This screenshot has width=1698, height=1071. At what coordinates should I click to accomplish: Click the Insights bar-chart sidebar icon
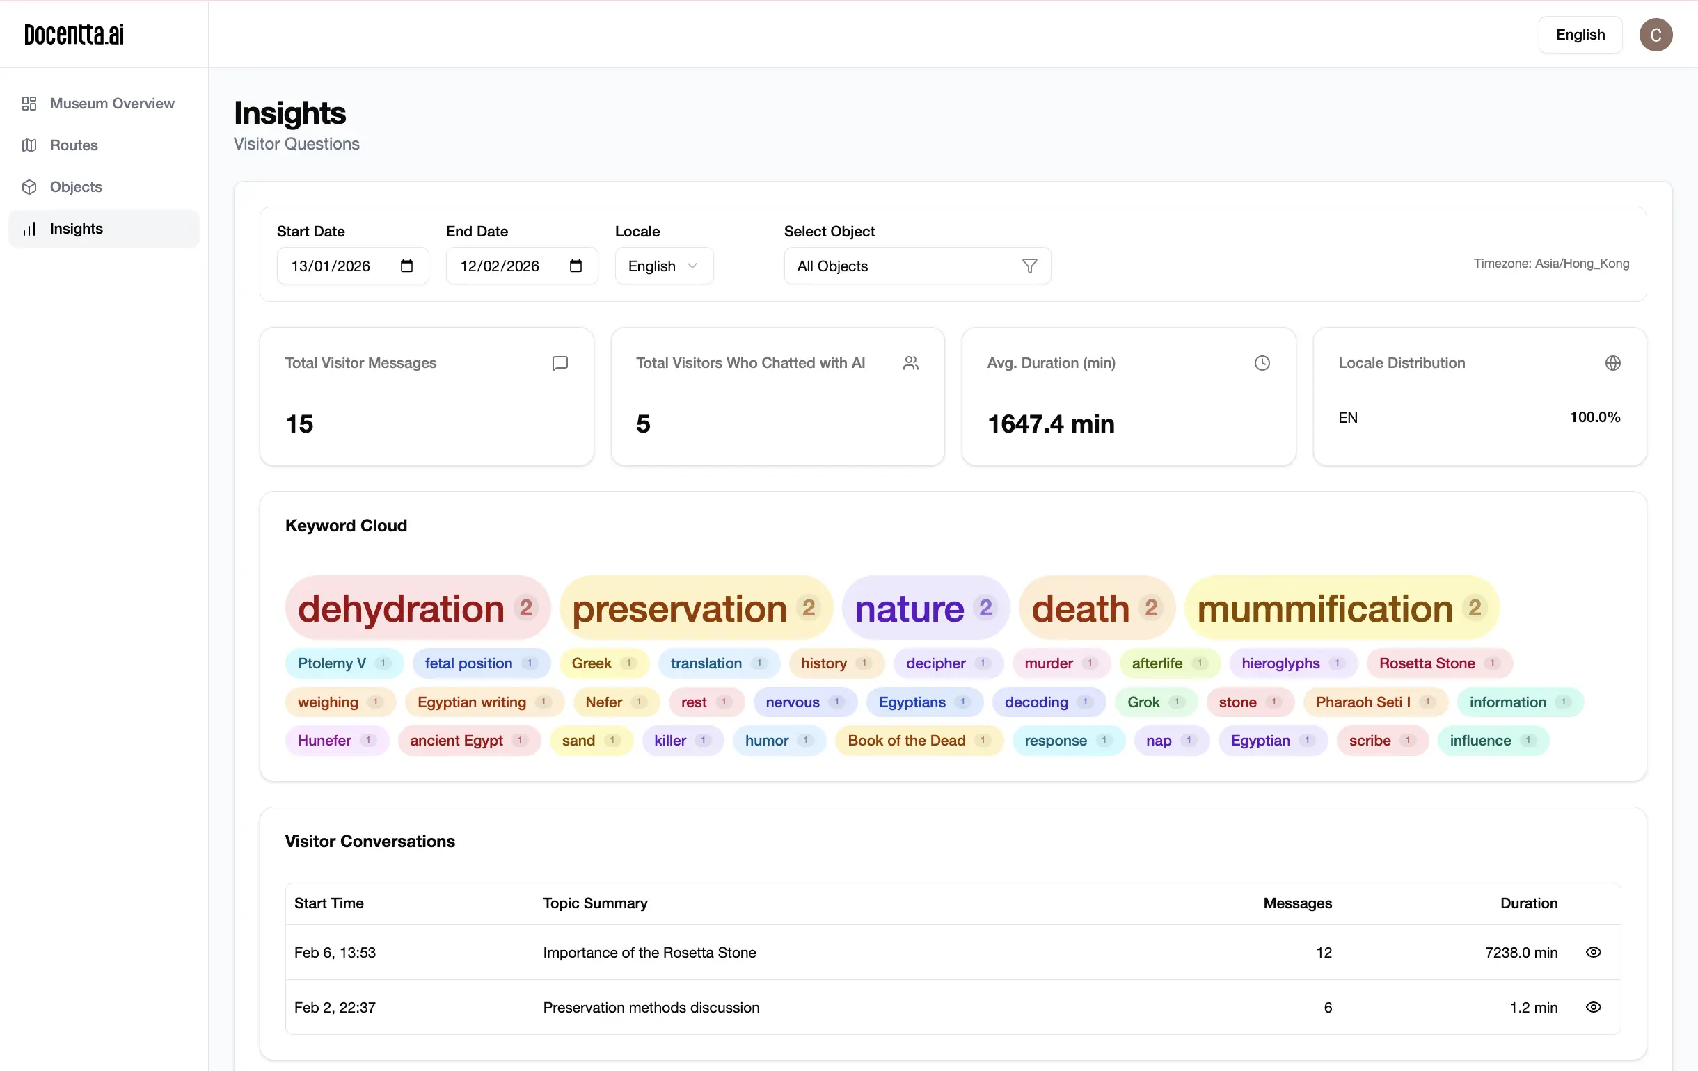[29, 228]
